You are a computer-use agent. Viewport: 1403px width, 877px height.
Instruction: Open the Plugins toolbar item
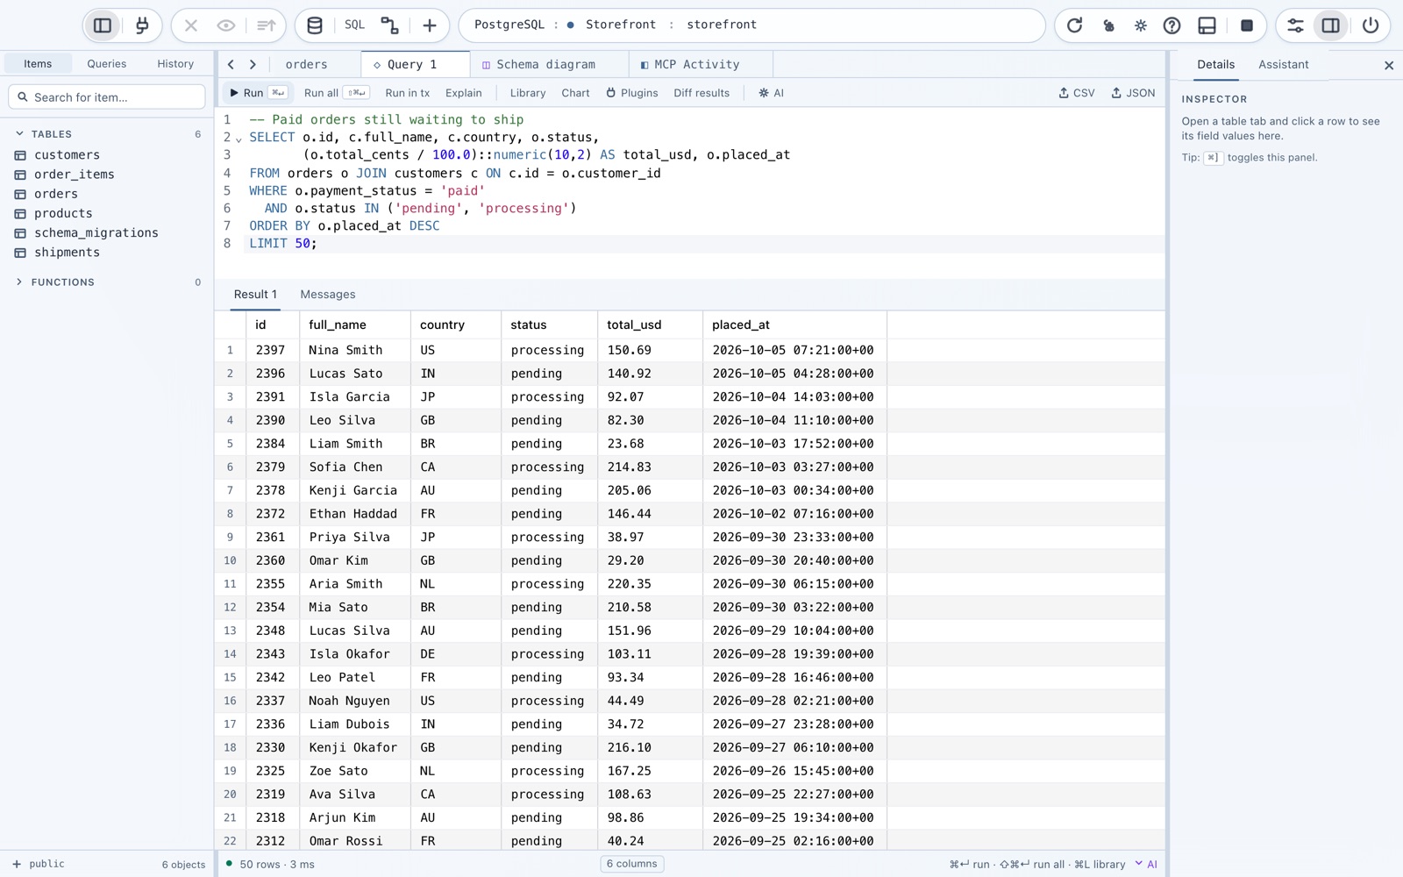[x=632, y=93]
